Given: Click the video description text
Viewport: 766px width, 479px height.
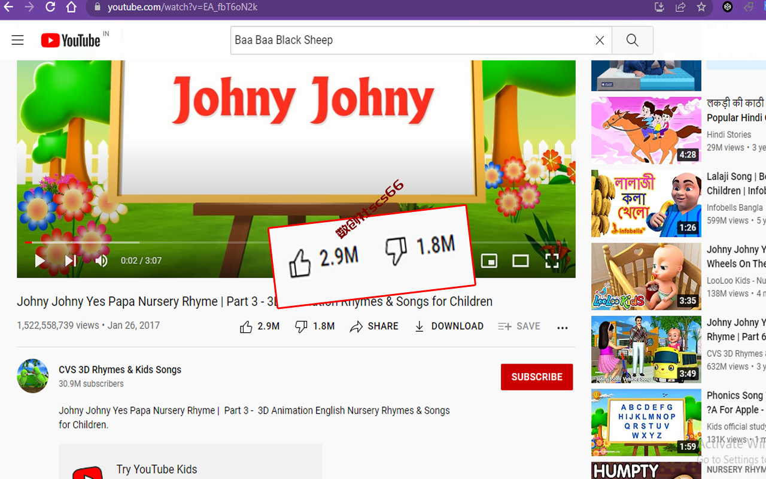Looking at the screenshot, I should pos(254,418).
